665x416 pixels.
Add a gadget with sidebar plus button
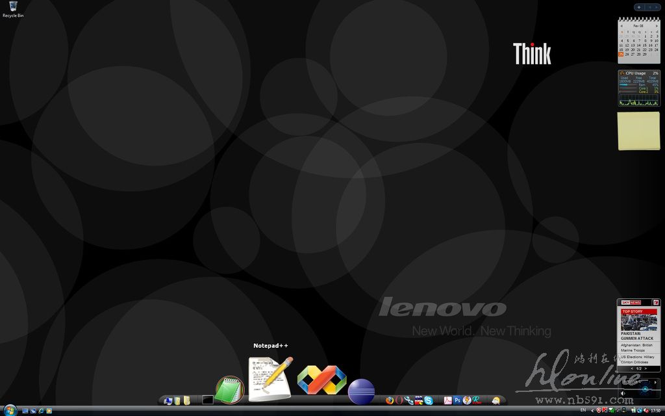click(639, 7)
